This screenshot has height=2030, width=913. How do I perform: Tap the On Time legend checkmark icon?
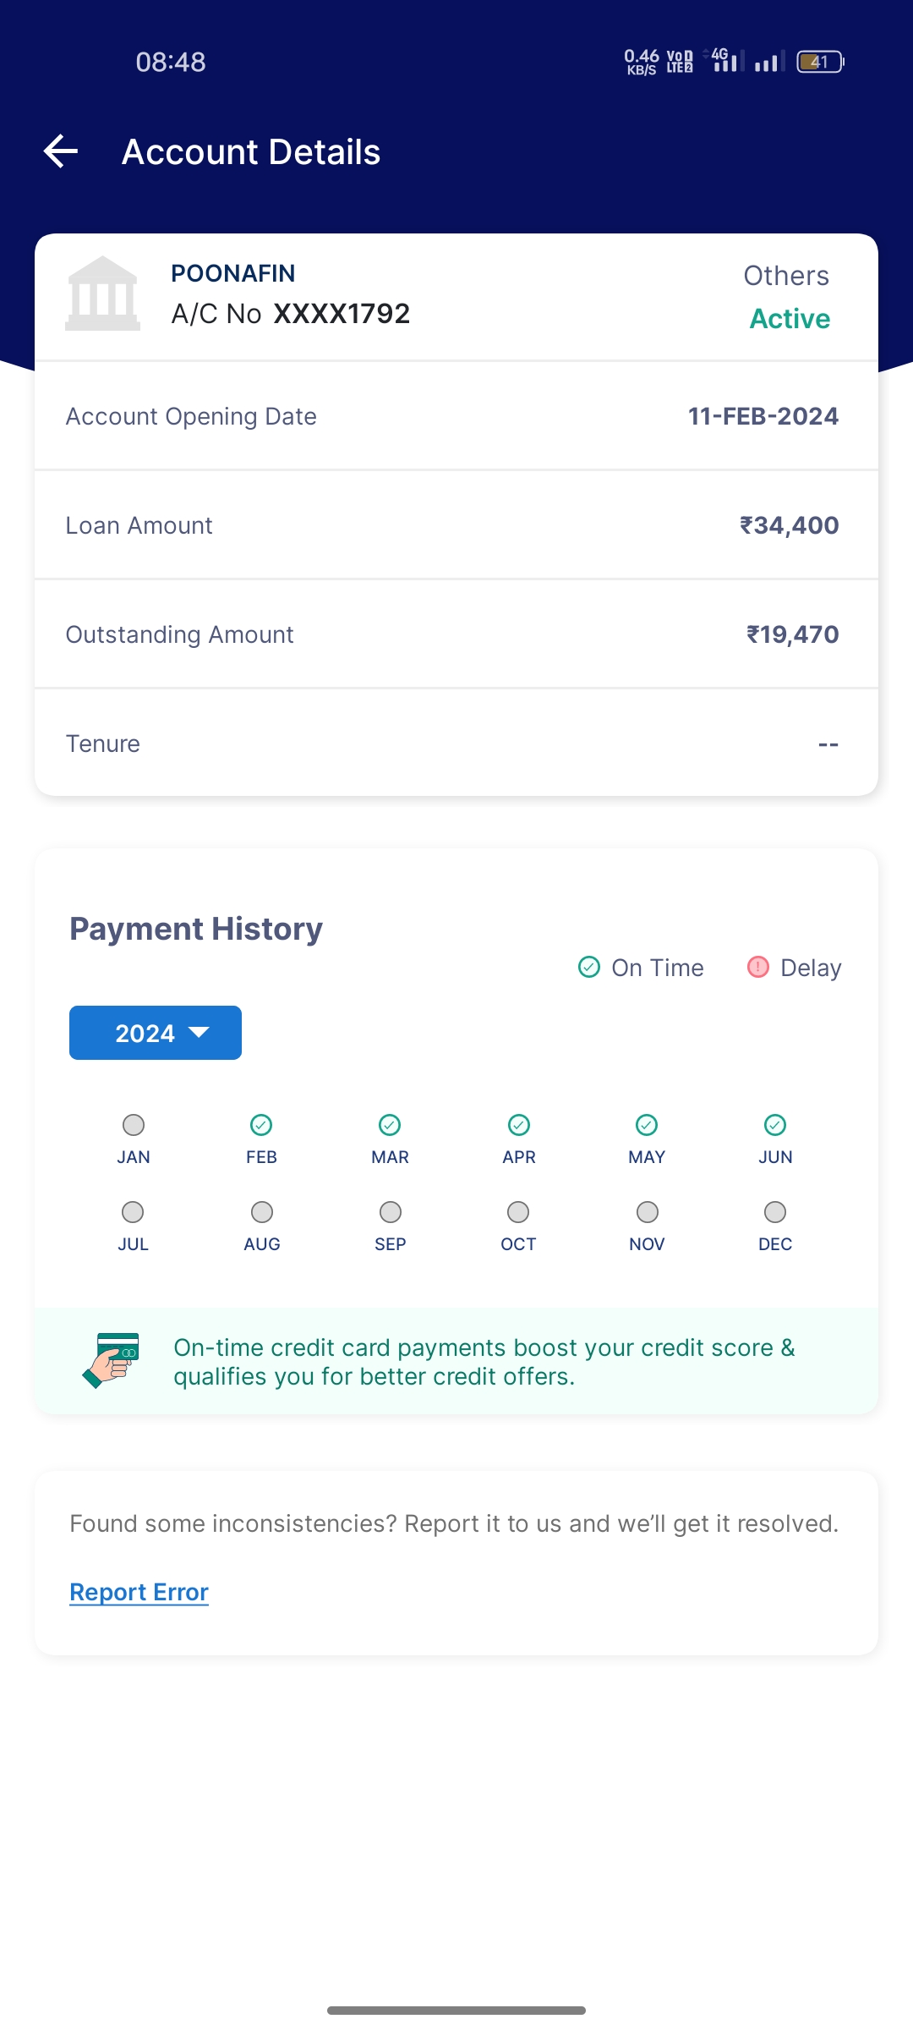(x=589, y=967)
